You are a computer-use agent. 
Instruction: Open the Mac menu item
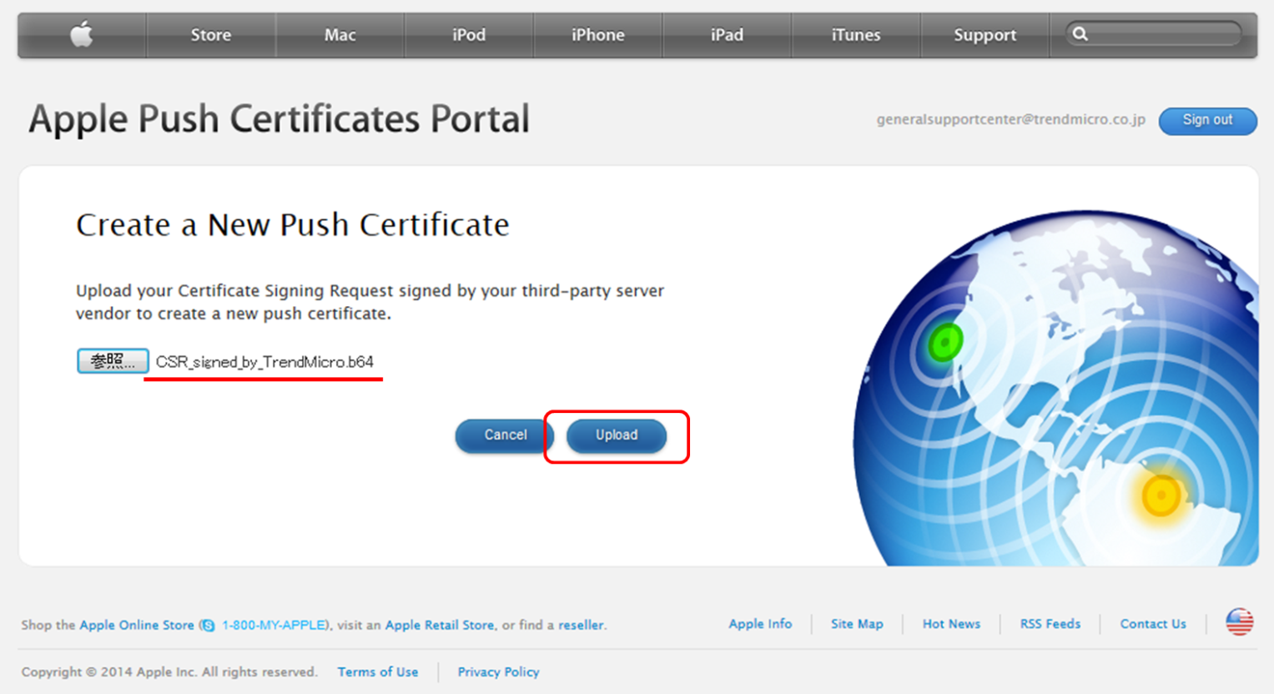pos(340,35)
